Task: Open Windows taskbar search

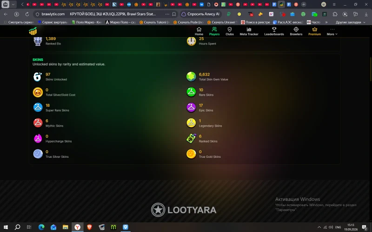Action: click(x=17, y=227)
